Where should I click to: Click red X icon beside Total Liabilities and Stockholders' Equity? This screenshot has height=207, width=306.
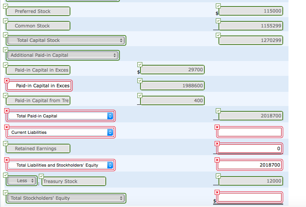[x=6, y=160]
